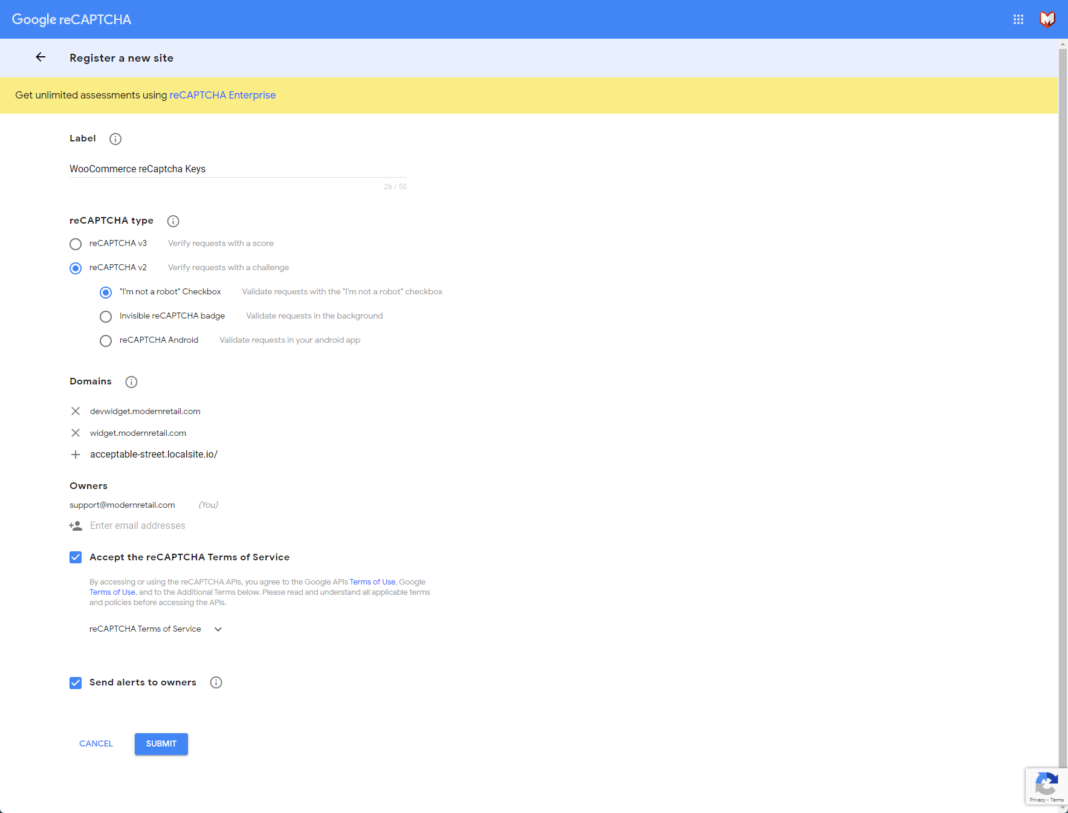This screenshot has height=813, width=1068.
Task: Show info about the Label field
Action: pos(115,139)
